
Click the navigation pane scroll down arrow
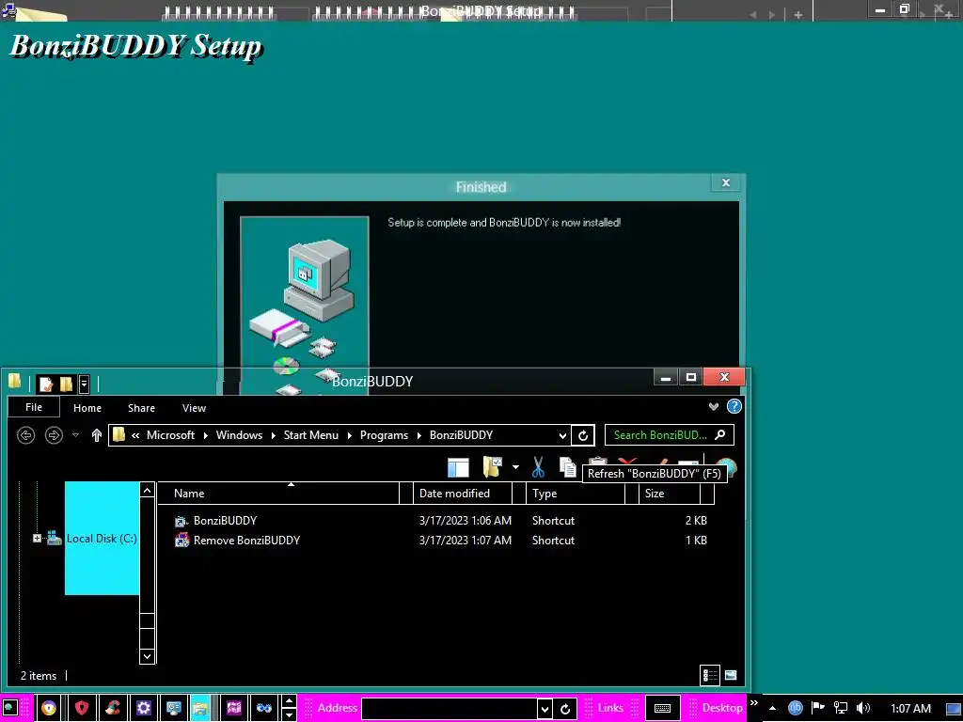click(x=147, y=656)
